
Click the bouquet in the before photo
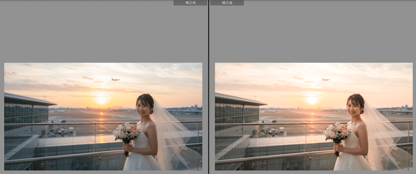[125, 132]
